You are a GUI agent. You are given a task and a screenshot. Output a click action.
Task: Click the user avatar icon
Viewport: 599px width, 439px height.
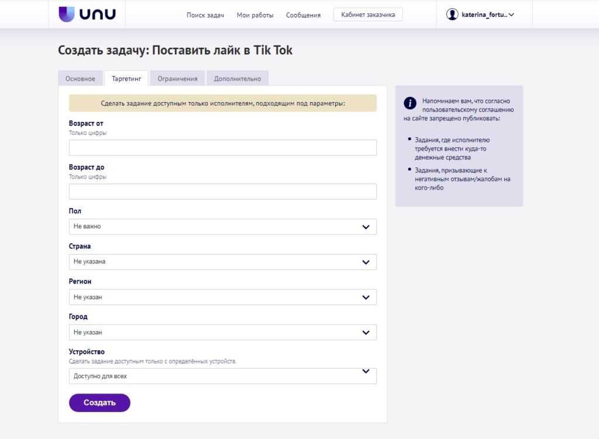452,15
